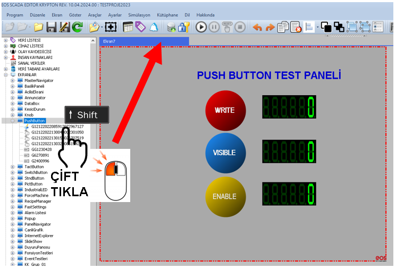Viewport: 396px width, 268px height.
Task: Select the PUSH BUTTON TEST PANELİ title text
Action: pyautogui.click(x=269, y=75)
